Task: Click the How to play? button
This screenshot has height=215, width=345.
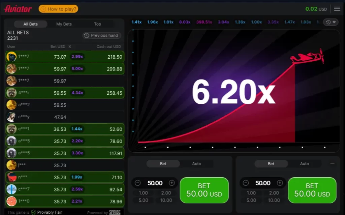Action: 58,9
